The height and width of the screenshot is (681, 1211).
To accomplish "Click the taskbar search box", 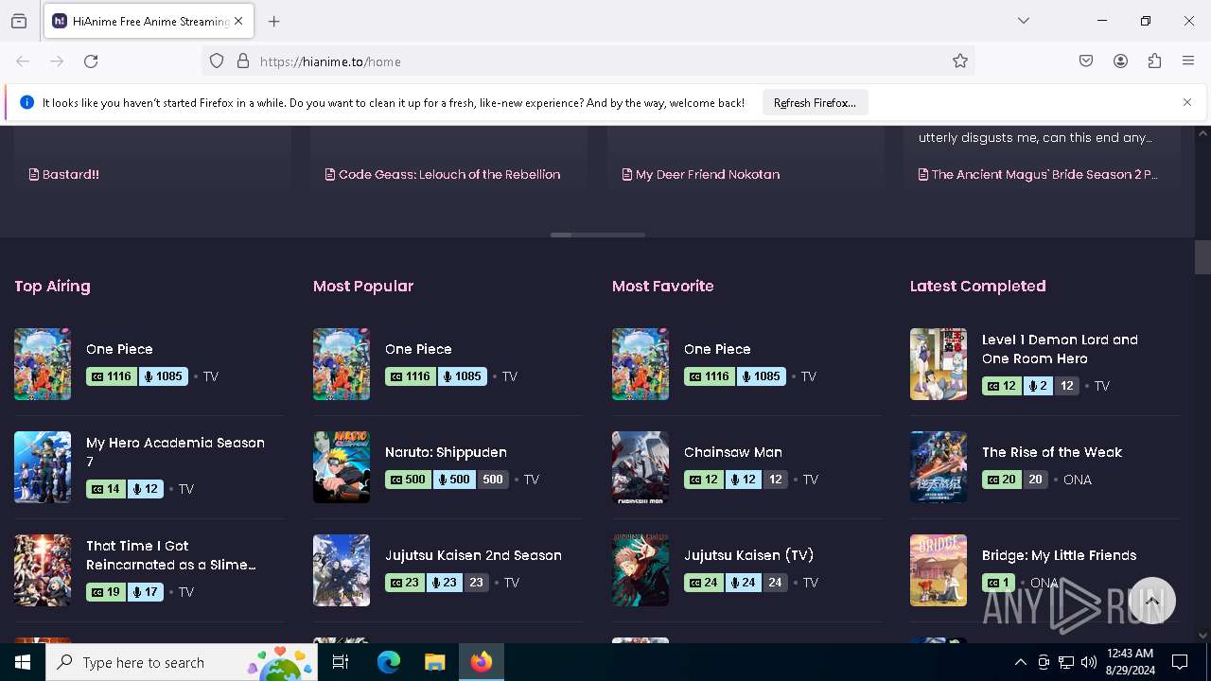I will [182, 662].
